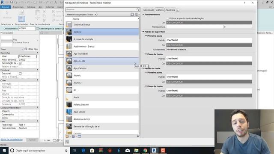Viewport: 274px width, 154px height.
Task: Open the Windows Start menu
Action: [4, 150]
